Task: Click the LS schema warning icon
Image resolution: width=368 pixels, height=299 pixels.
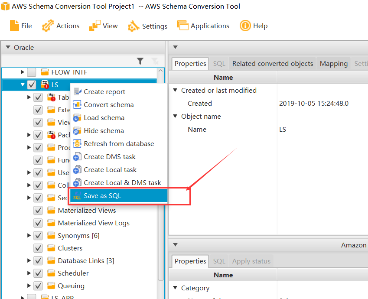Action: pyautogui.click(x=45, y=84)
